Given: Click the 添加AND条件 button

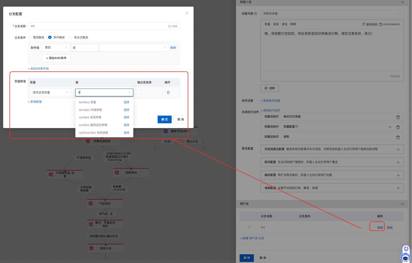Looking at the screenshot, I should tap(56, 58).
